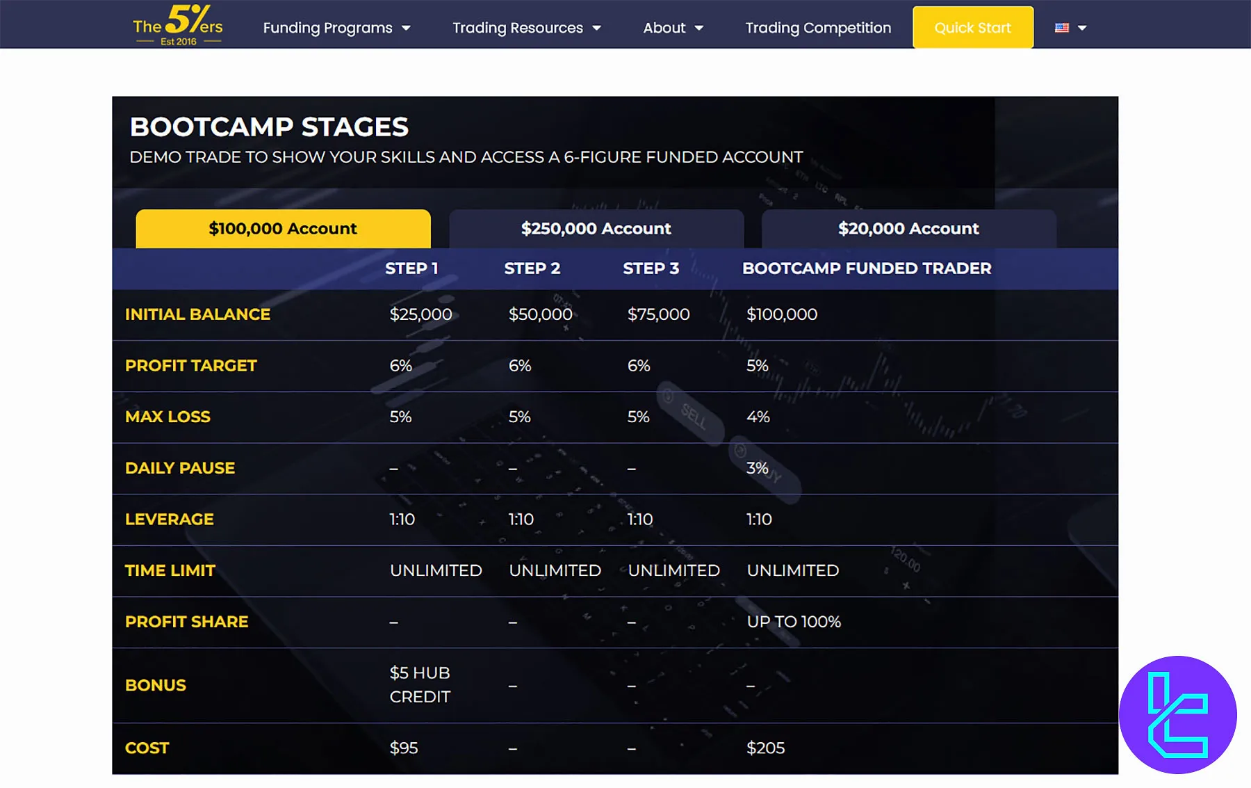
Task: Open the Trading Resources menu text
Action: coord(517,28)
